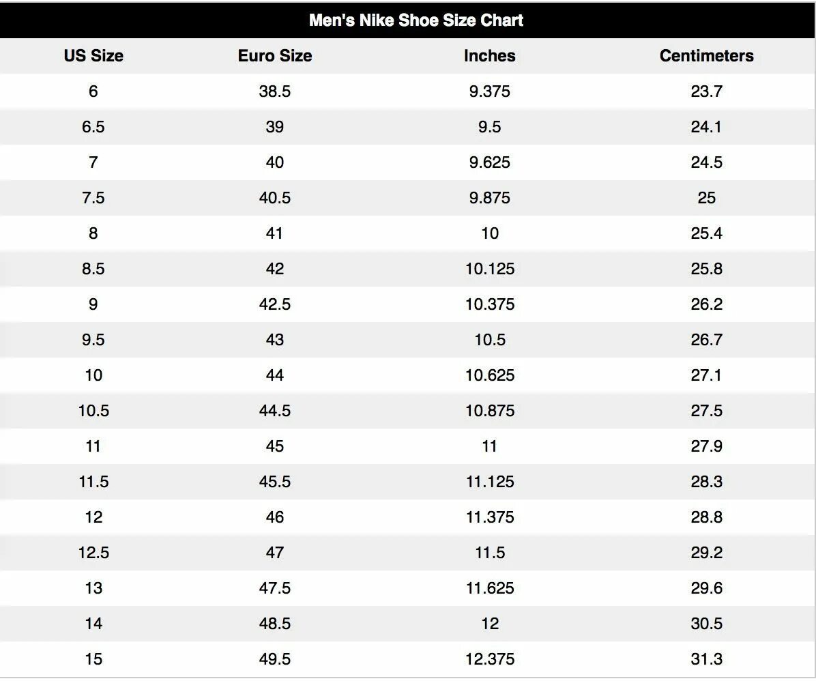Click Euro size 45.5 cell
The width and height of the screenshot is (816, 681).
[275, 482]
